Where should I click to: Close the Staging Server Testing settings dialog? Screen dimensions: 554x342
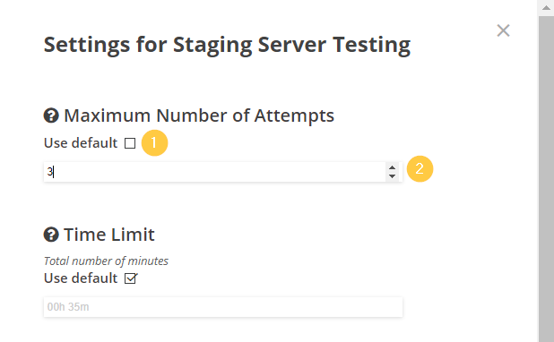503,30
